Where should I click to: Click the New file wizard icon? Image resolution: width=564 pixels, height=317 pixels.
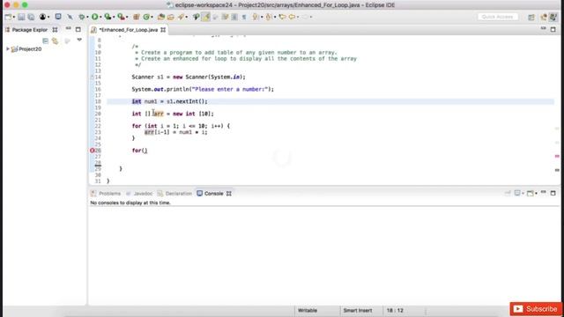click(x=8, y=17)
